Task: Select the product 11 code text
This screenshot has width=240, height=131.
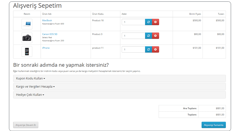Action: [98, 48]
